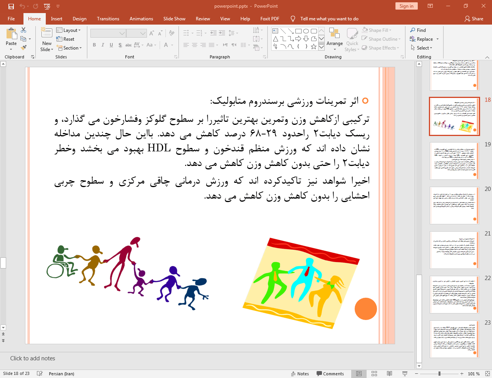Viewport: 492px width, 378px height.
Task: Open Quick Styles gallery
Action: [x=352, y=39]
